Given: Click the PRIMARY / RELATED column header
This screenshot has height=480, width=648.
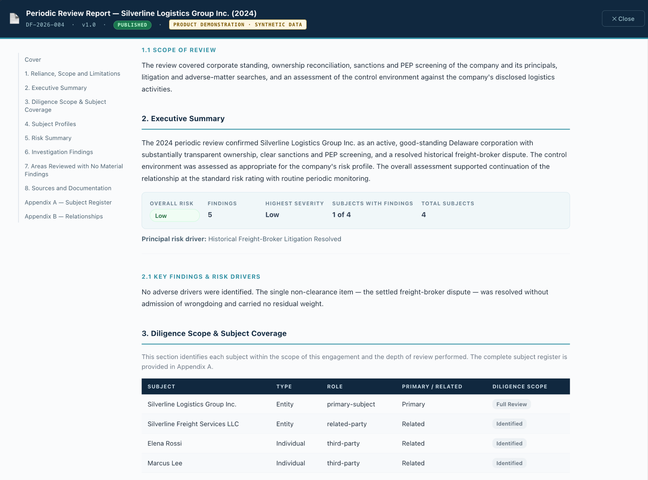Looking at the screenshot, I should [x=432, y=387].
